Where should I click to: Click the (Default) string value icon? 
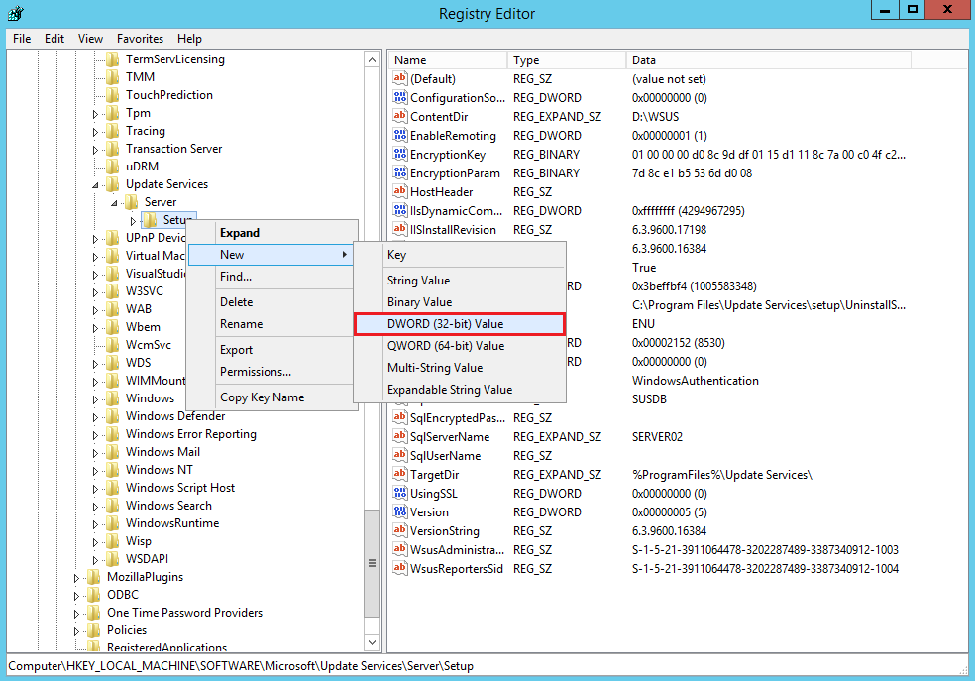(400, 78)
